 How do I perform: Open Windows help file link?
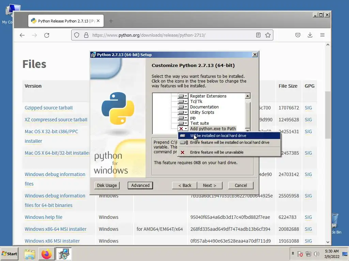point(43,217)
